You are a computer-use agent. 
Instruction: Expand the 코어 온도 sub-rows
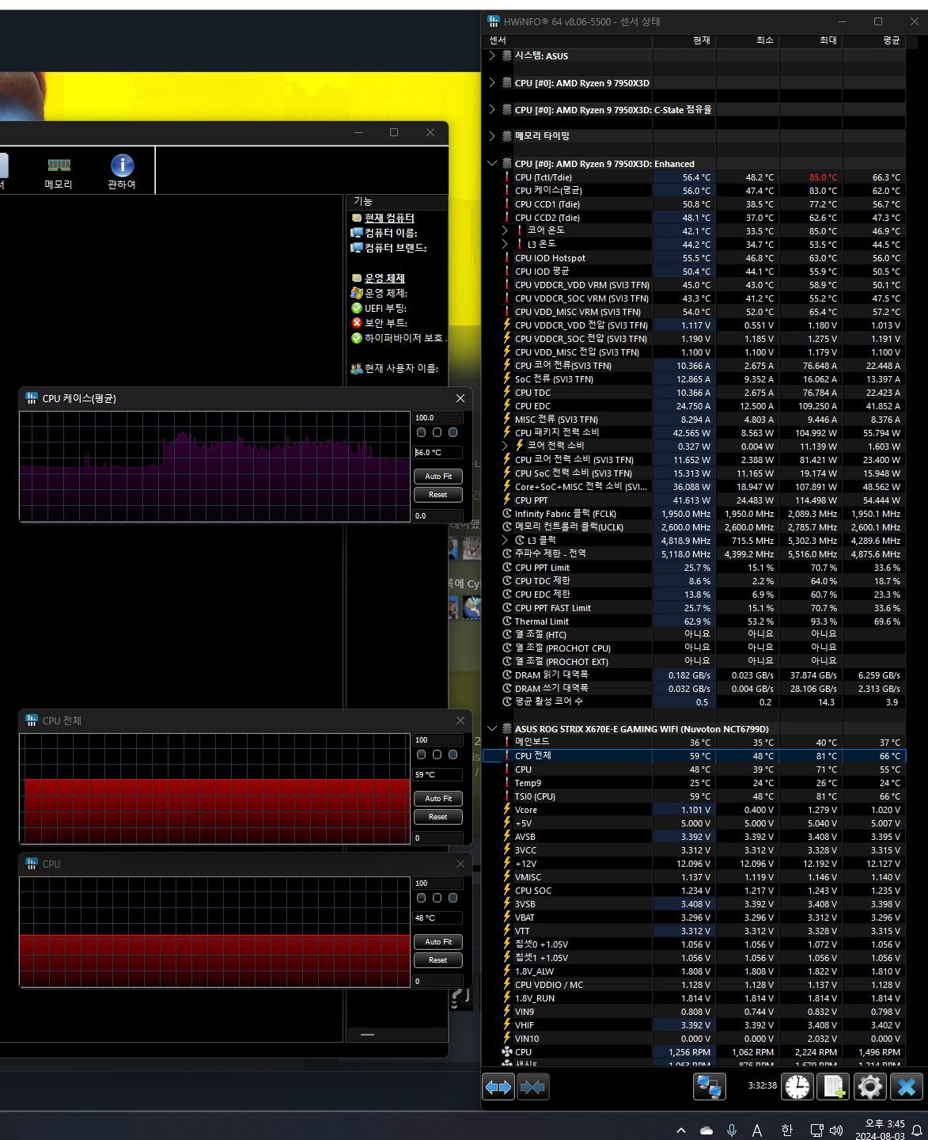[506, 231]
